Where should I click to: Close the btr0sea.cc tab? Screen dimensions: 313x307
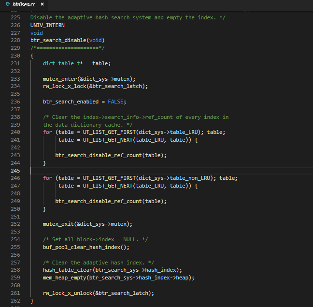pos(42,4)
